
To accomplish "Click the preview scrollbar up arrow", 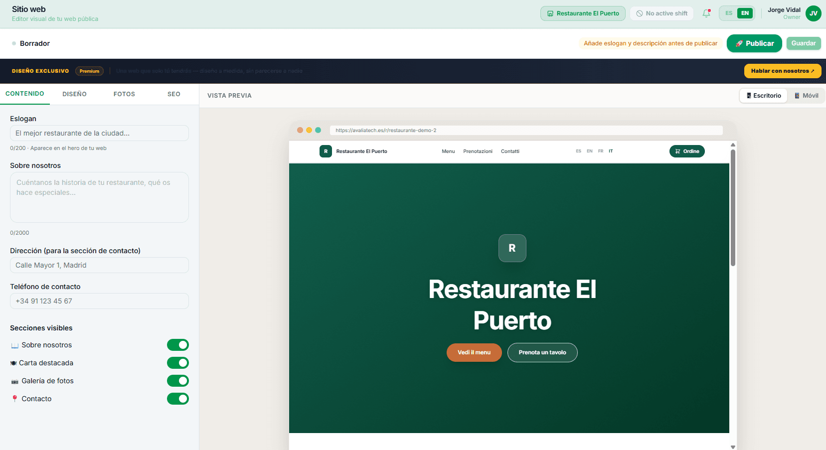I will click(x=733, y=145).
